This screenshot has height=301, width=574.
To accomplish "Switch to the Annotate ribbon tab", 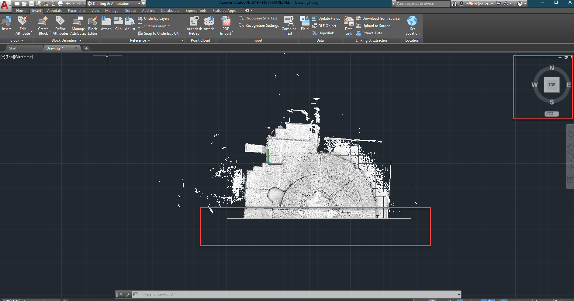I will coord(54,11).
